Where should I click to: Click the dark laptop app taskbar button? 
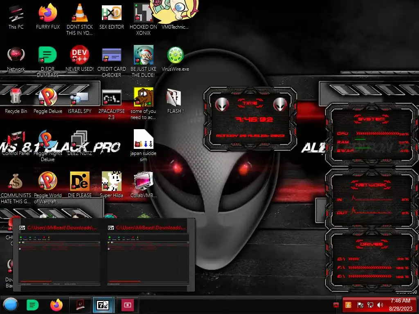pyautogui.click(x=80, y=305)
